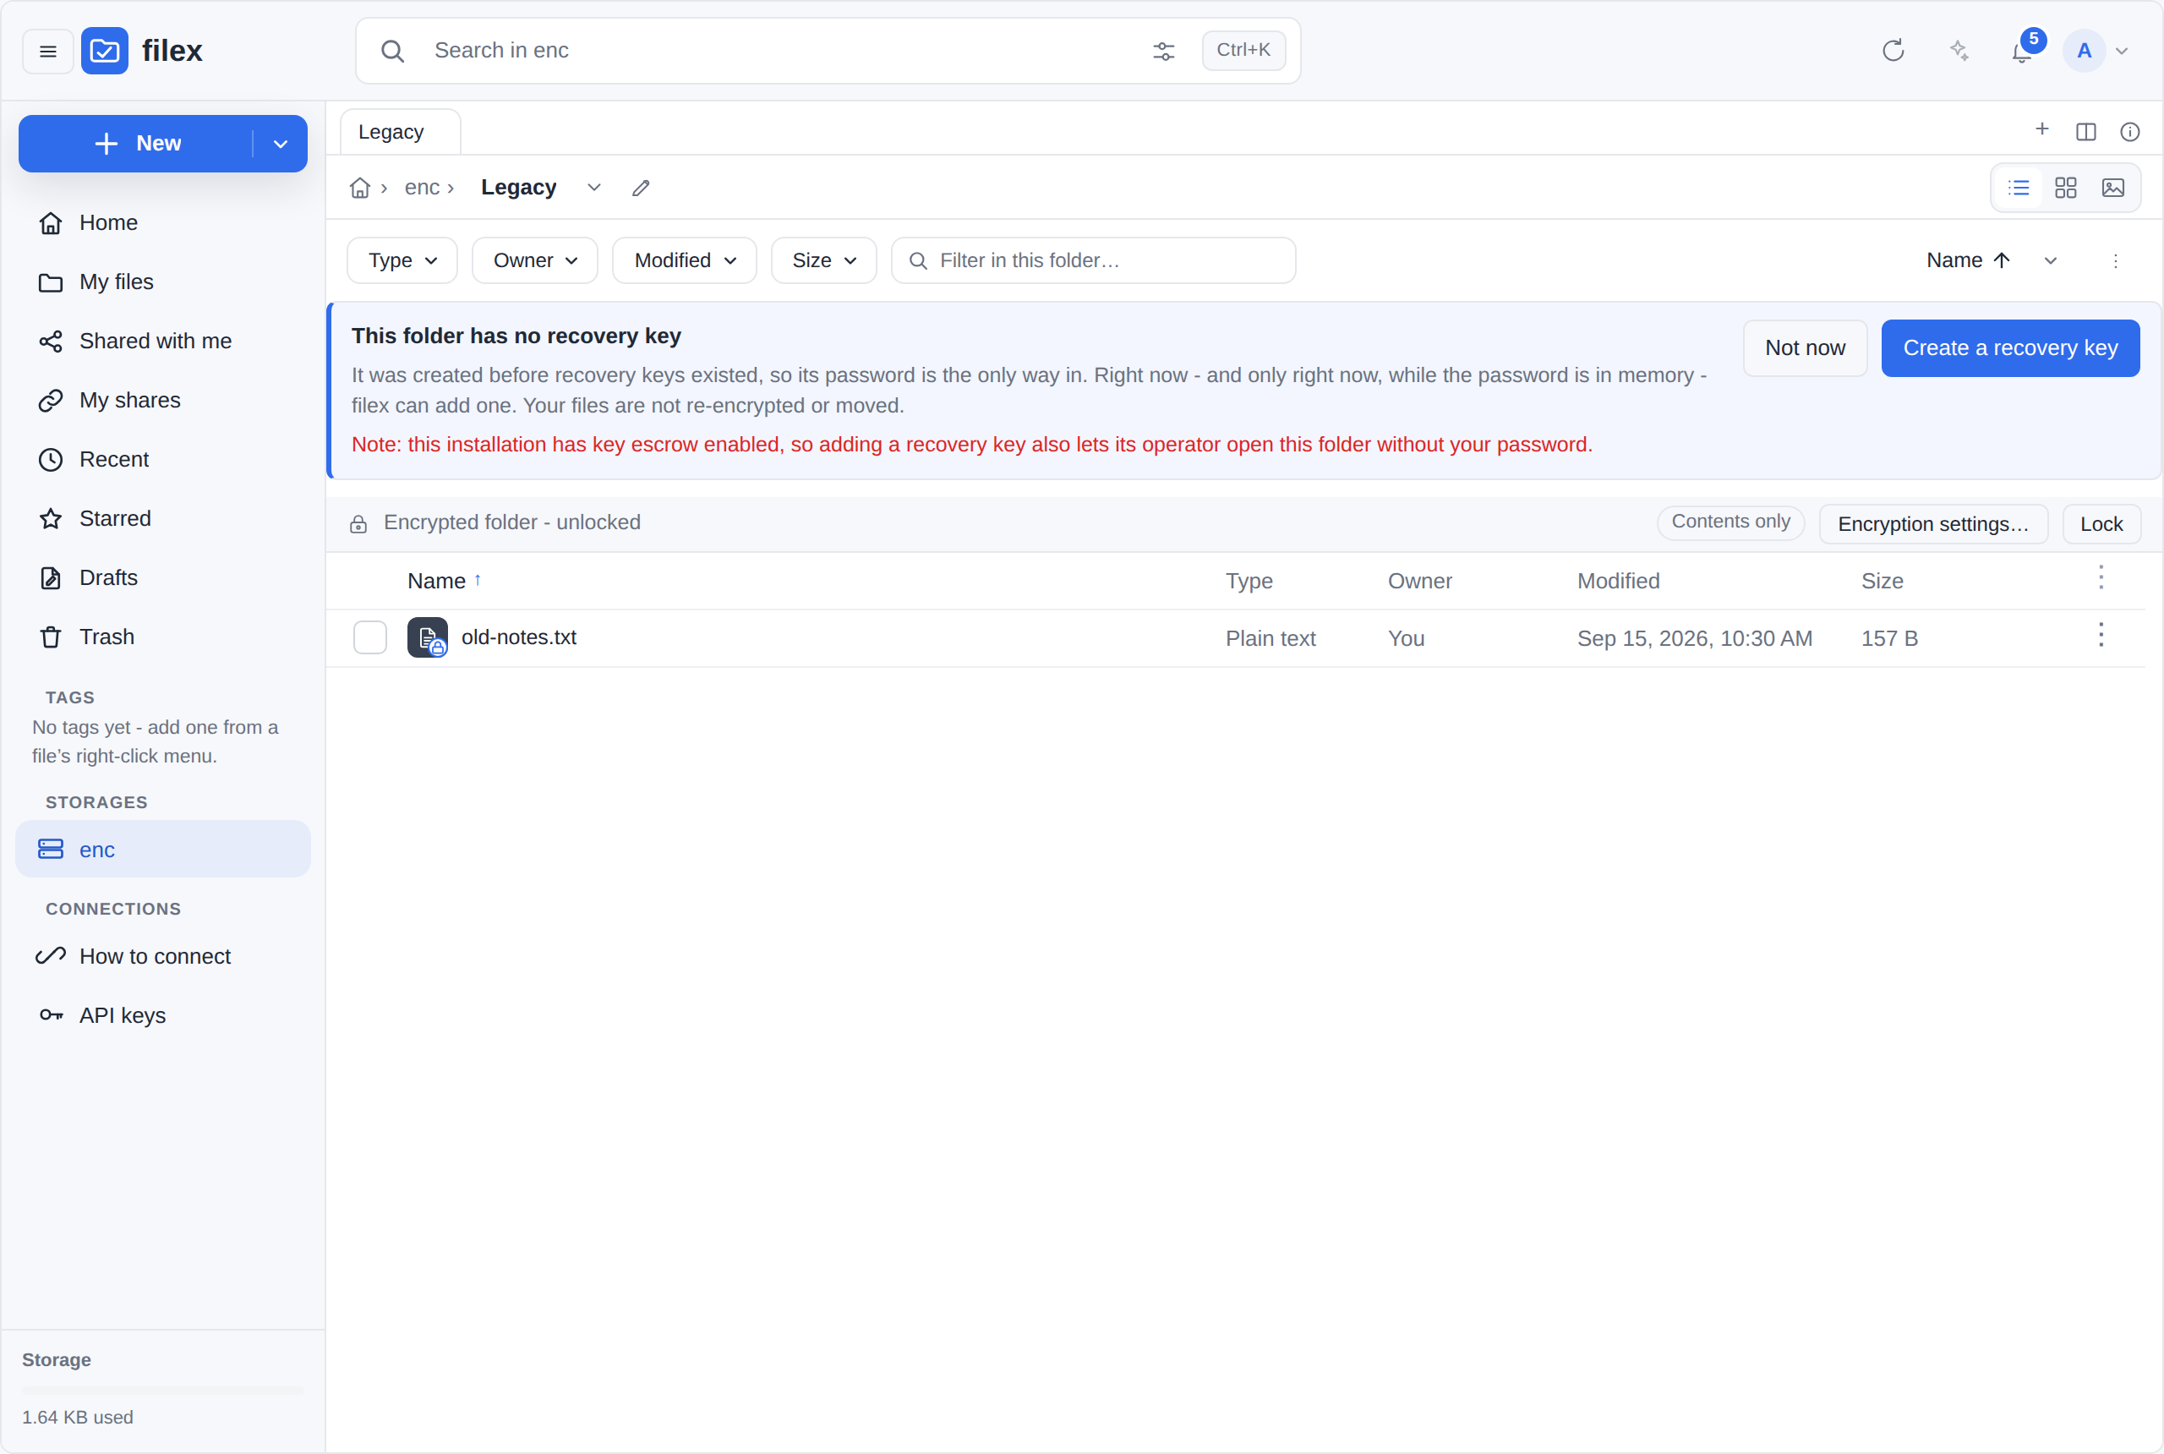Dismiss banner with Not now
Image resolution: width=2164 pixels, height=1454 pixels.
pyautogui.click(x=1804, y=348)
